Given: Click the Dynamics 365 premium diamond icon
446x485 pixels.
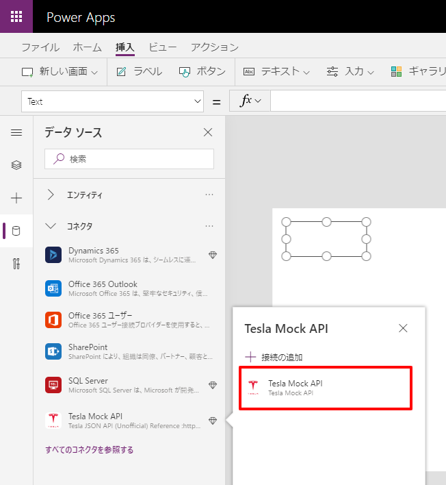Looking at the screenshot, I should tap(213, 255).
